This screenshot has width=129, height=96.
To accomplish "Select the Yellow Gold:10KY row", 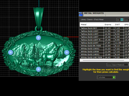I will click(104, 31).
